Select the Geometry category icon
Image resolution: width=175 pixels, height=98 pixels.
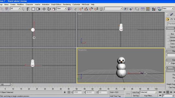(x=168, y=19)
